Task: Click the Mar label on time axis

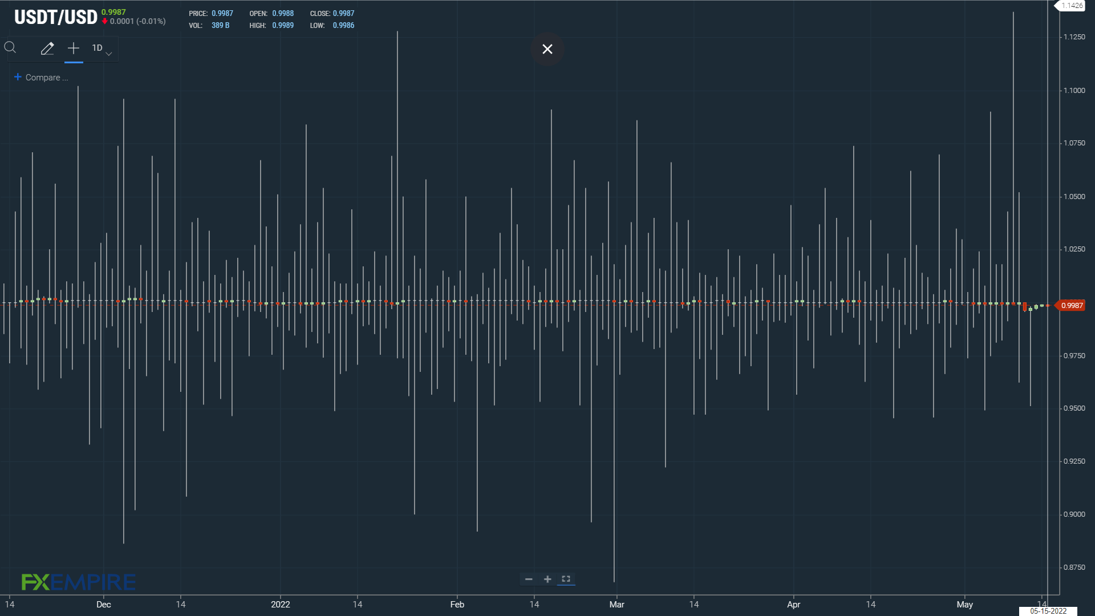Action: coord(617,605)
